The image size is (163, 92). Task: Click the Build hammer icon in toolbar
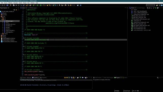[x=10, y=5]
